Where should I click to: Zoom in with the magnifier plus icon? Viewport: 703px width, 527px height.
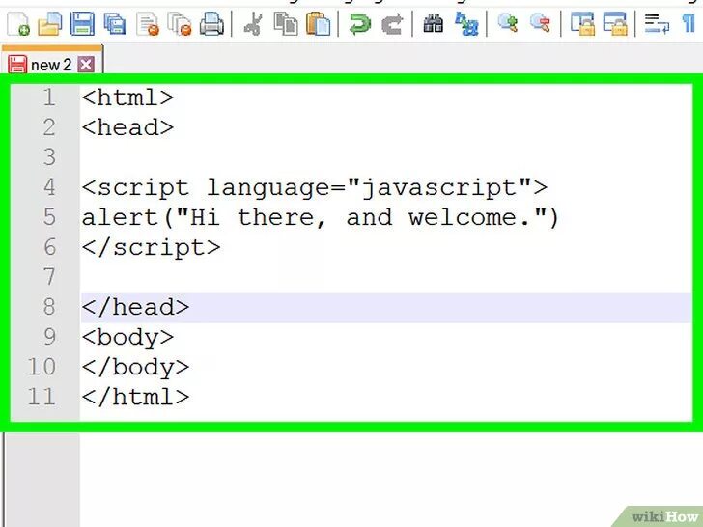508,24
